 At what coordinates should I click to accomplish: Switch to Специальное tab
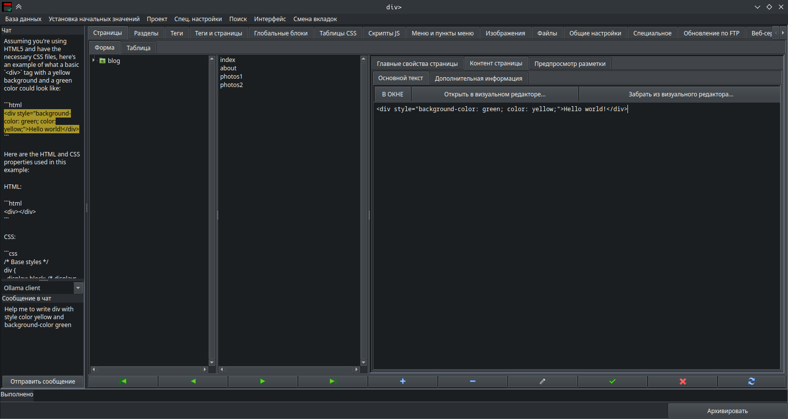pyautogui.click(x=653, y=33)
